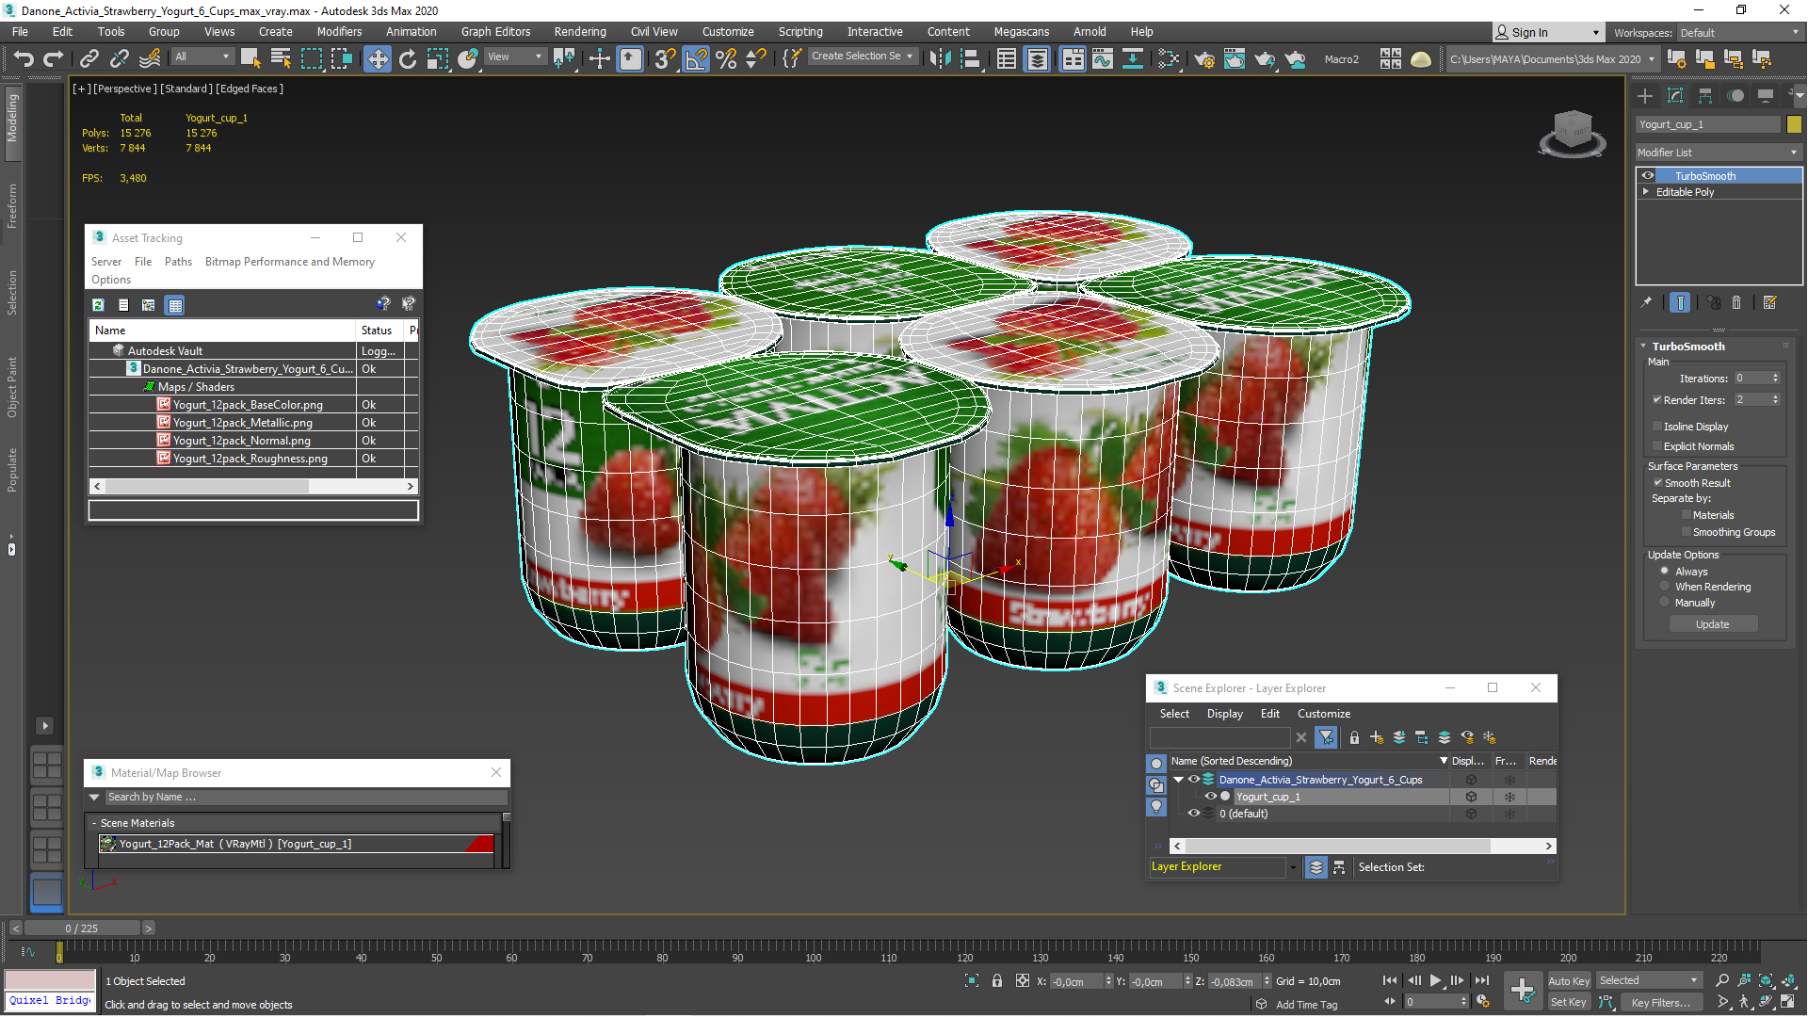The width and height of the screenshot is (1808, 1017).
Task: Click Go to Start playback button
Action: coord(1390,980)
